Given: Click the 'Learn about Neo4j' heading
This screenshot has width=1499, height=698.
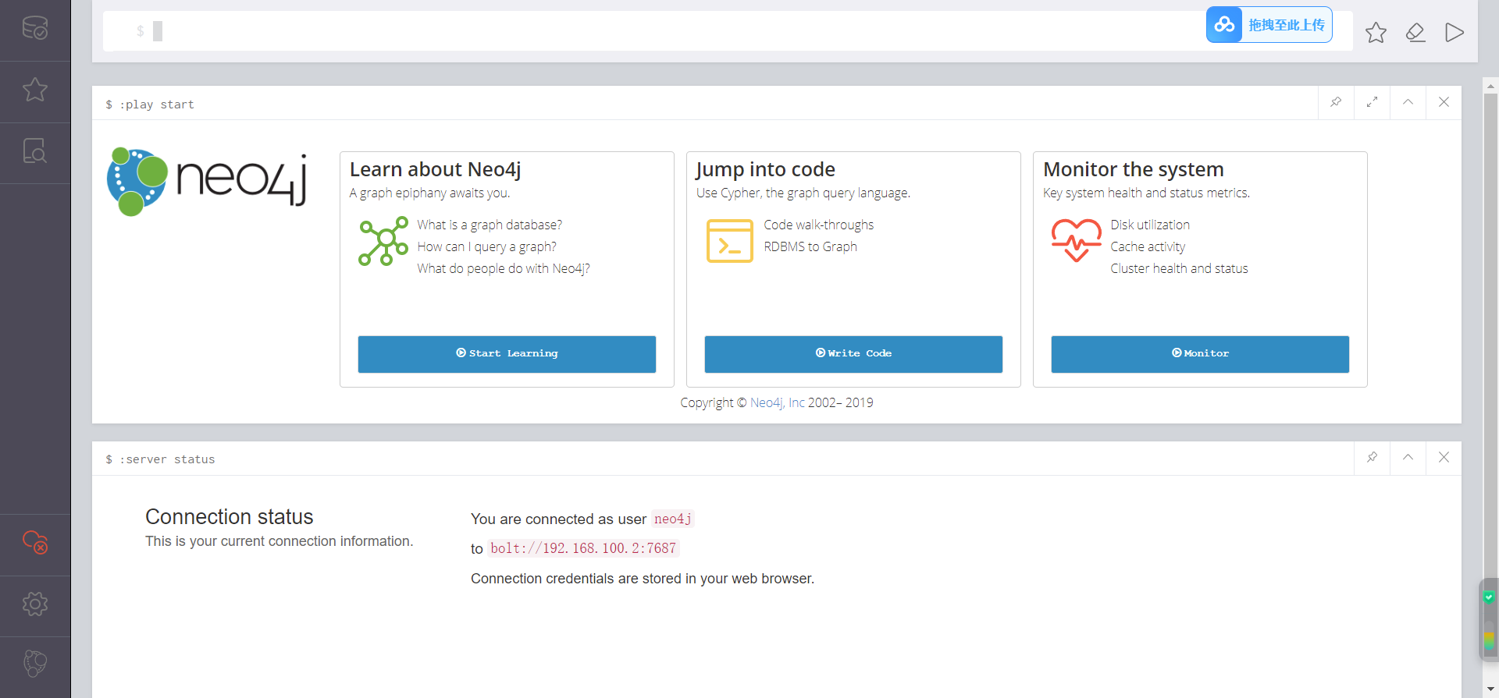Looking at the screenshot, I should coord(436,169).
